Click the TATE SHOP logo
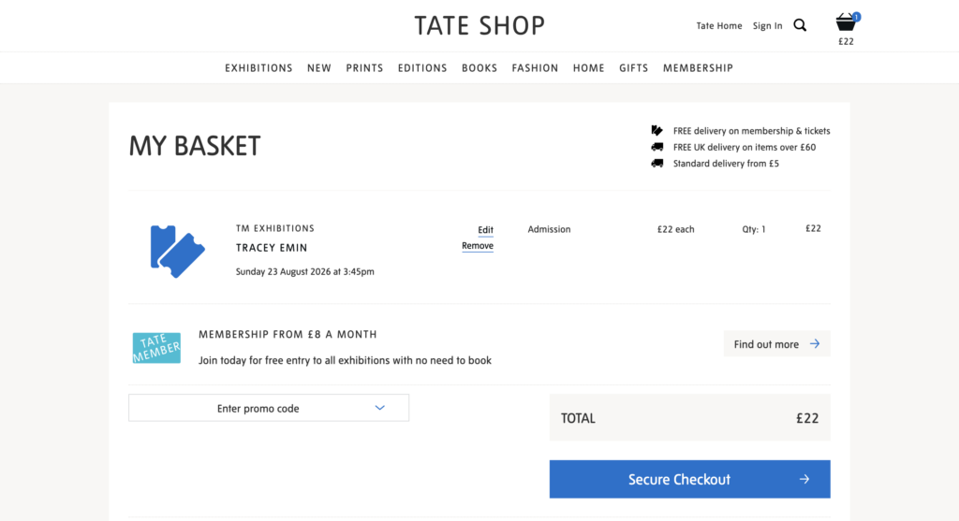This screenshot has width=959, height=521. [479, 25]
